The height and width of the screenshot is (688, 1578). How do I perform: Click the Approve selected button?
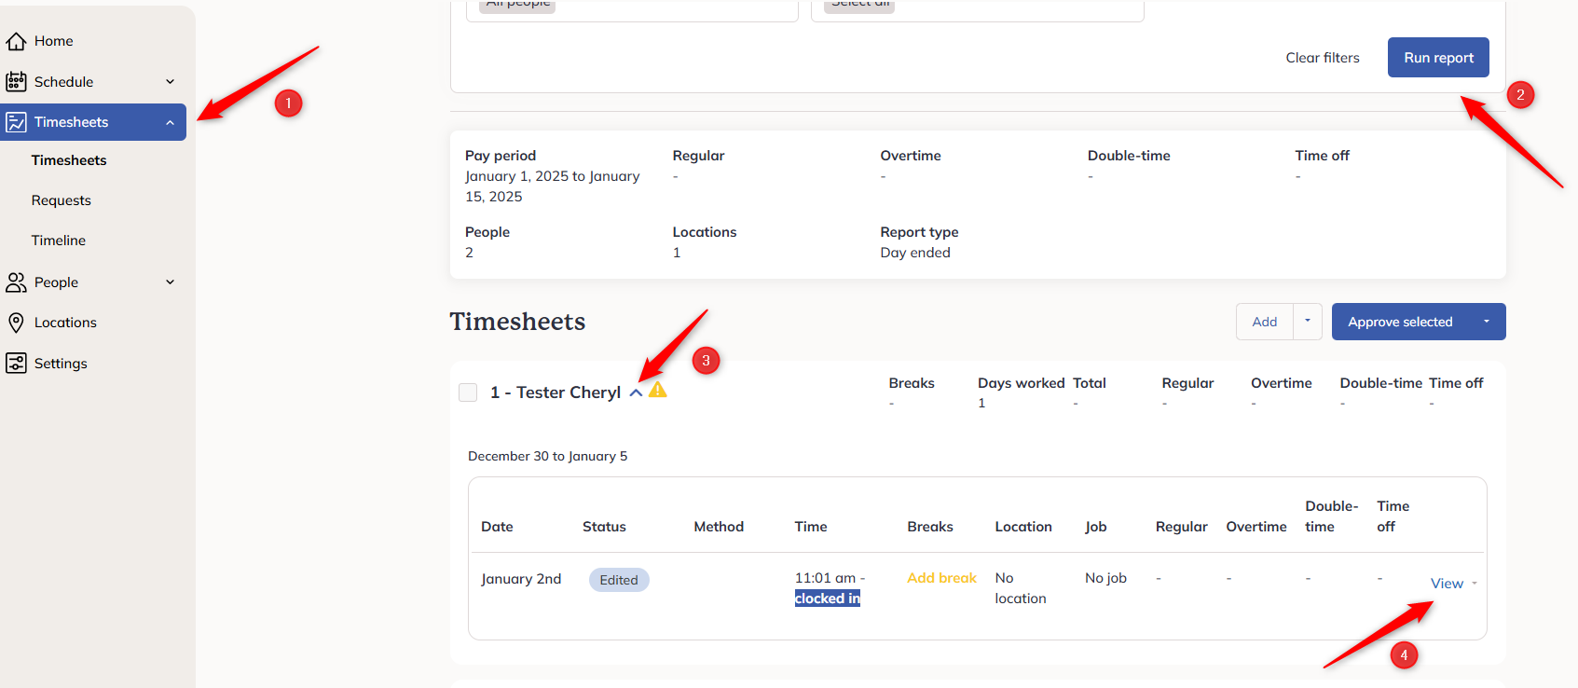[x=1400, y=322]
